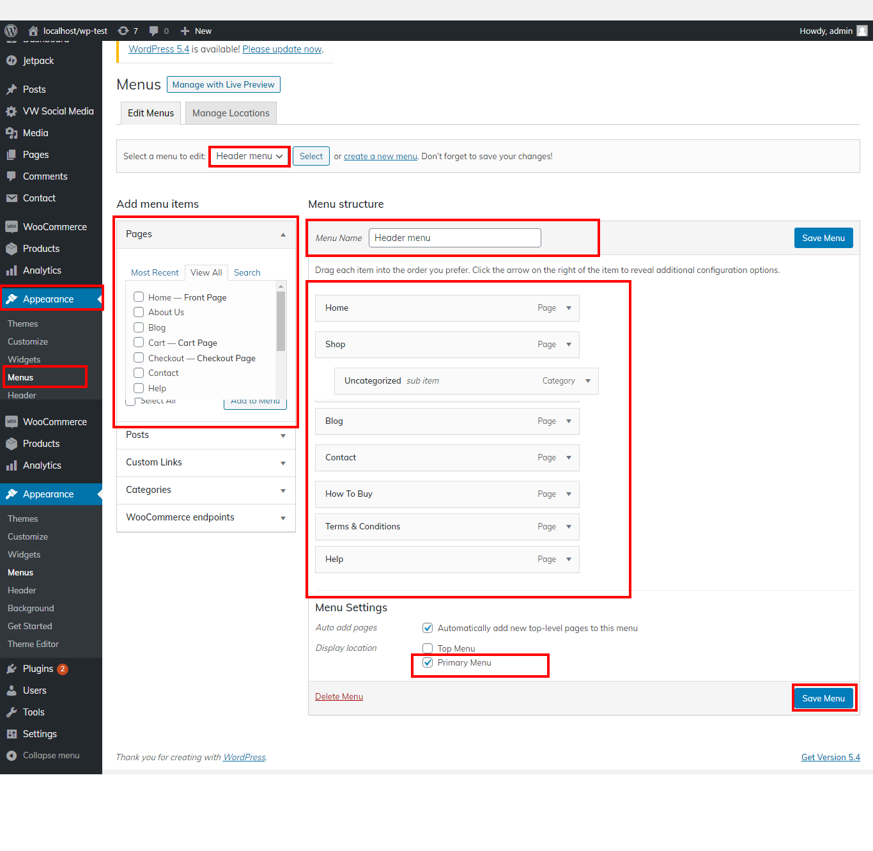Click the Menu Name text field

point(454,238)
